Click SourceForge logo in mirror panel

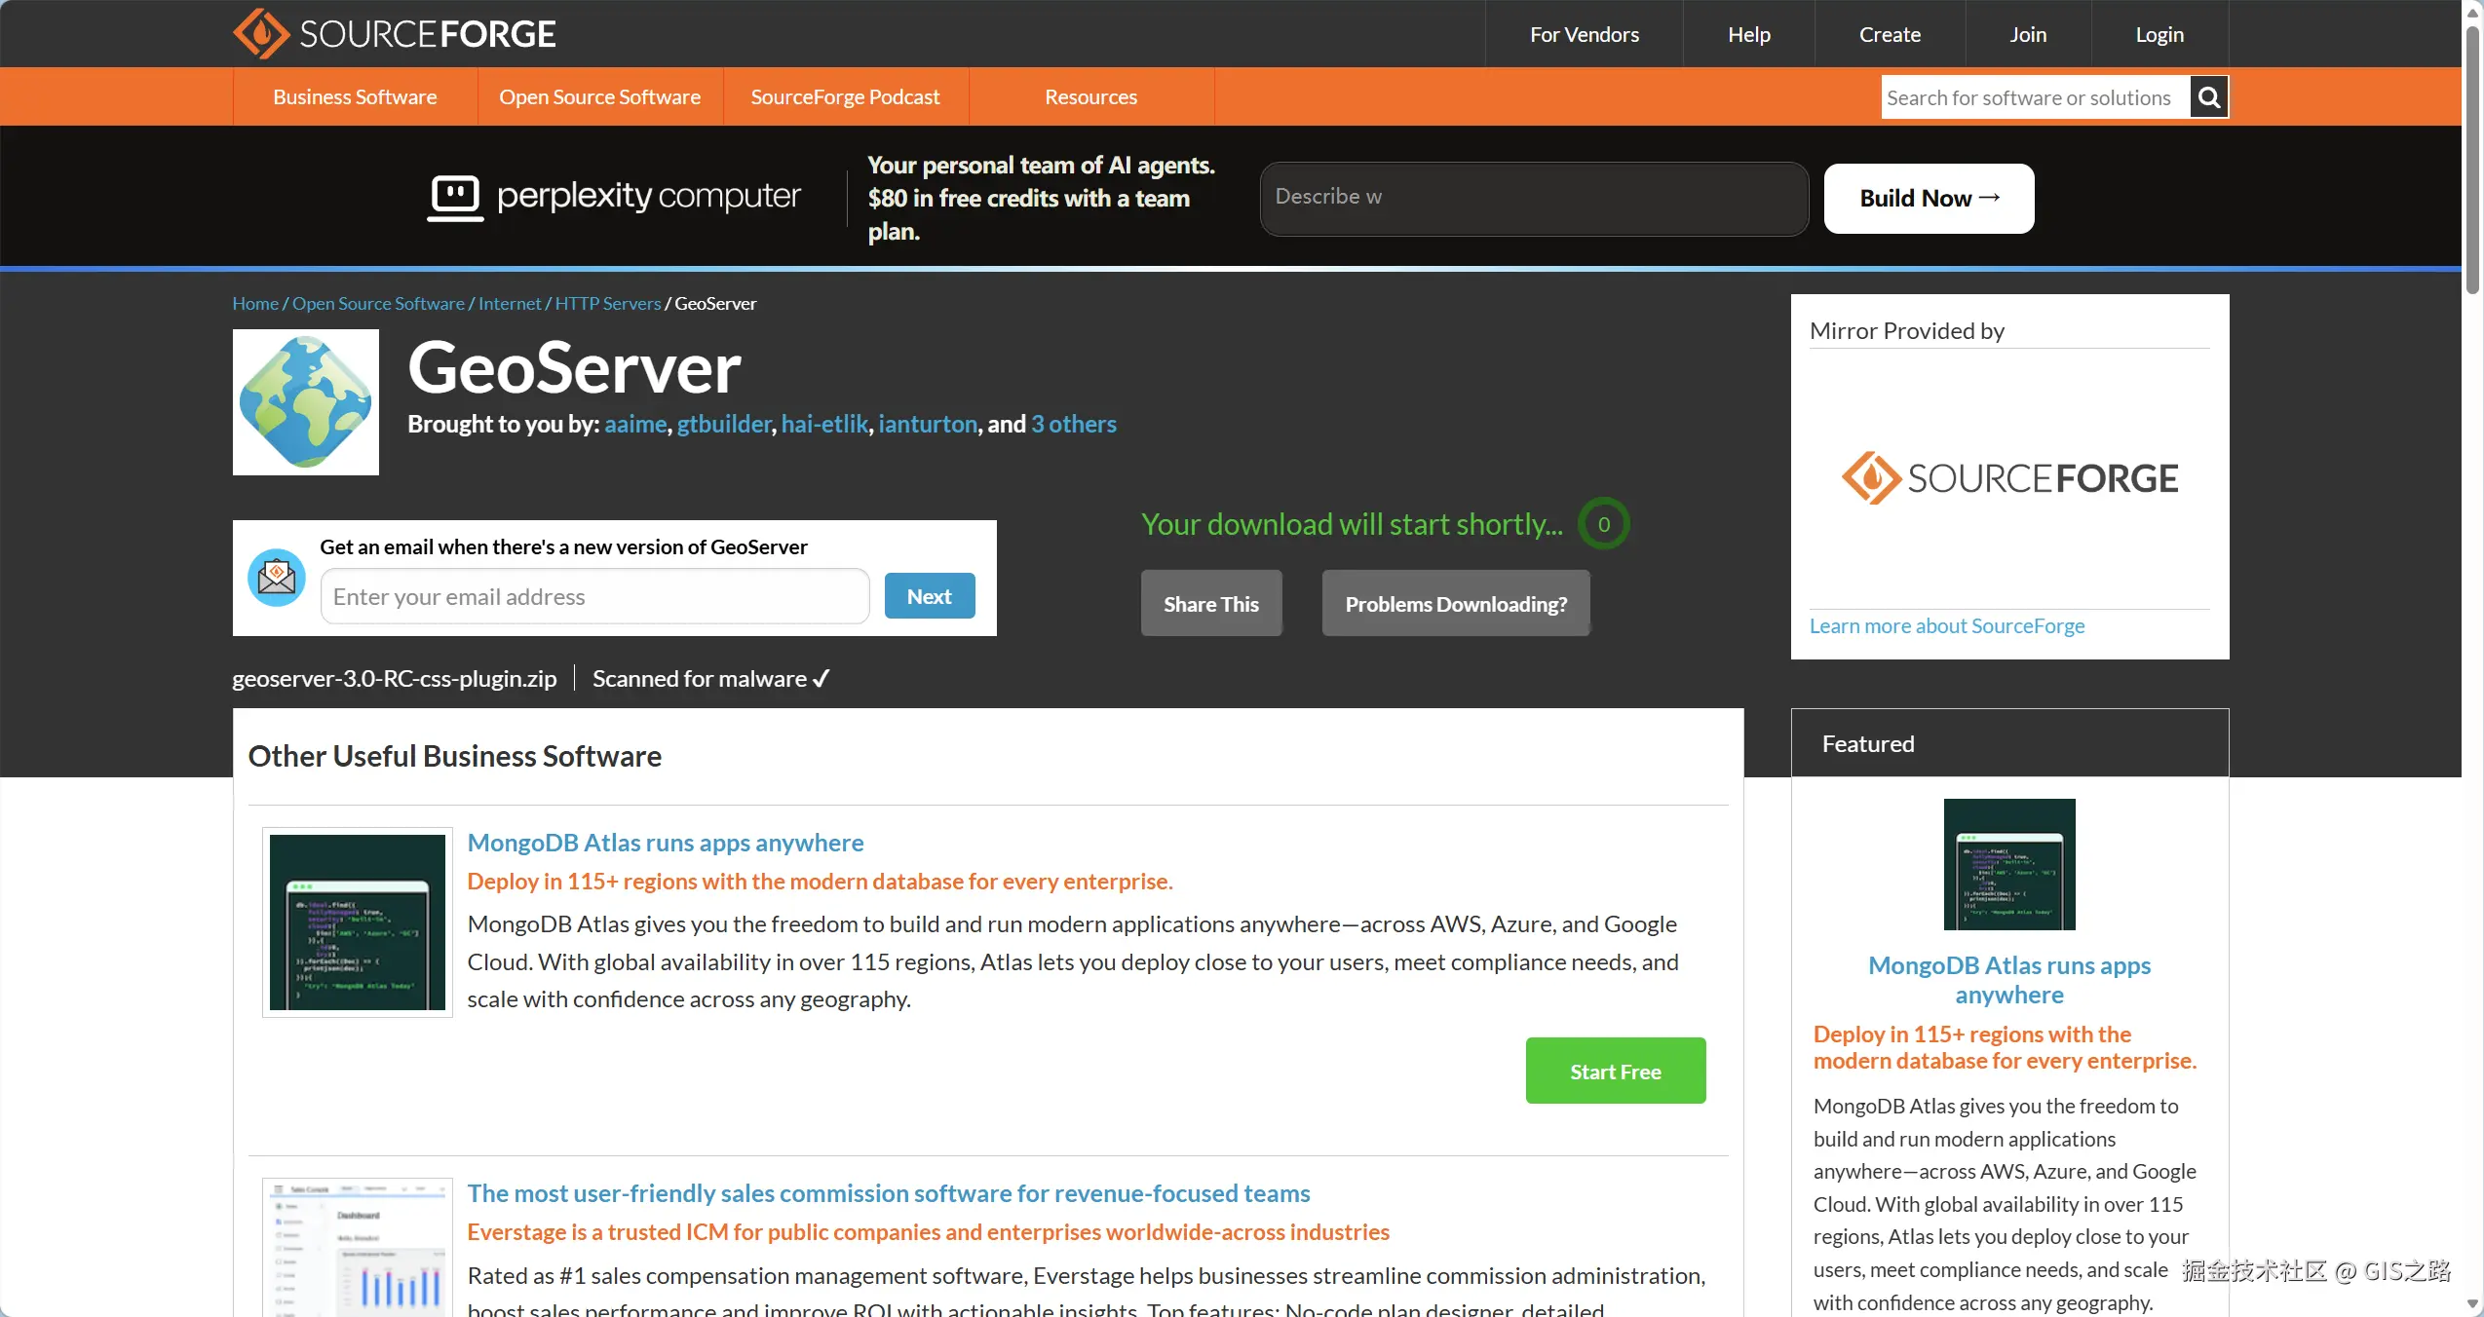click(2009, 478)
